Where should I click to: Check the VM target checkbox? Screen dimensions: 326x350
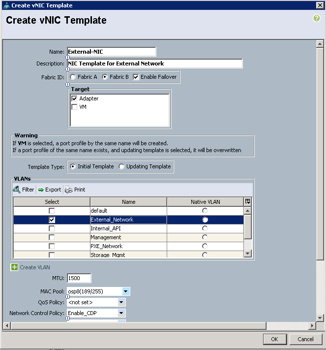tap(74, 107)
